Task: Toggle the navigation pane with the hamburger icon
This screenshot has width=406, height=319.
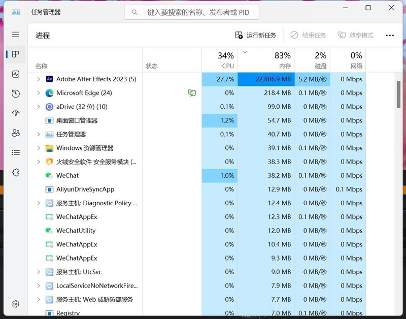Action: click(15, 35)
